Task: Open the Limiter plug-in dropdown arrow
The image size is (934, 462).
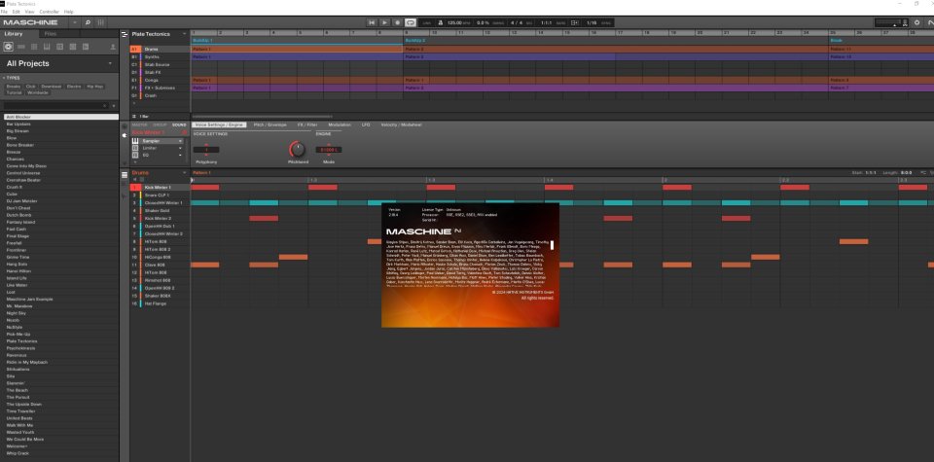Action: coord(181,148)
